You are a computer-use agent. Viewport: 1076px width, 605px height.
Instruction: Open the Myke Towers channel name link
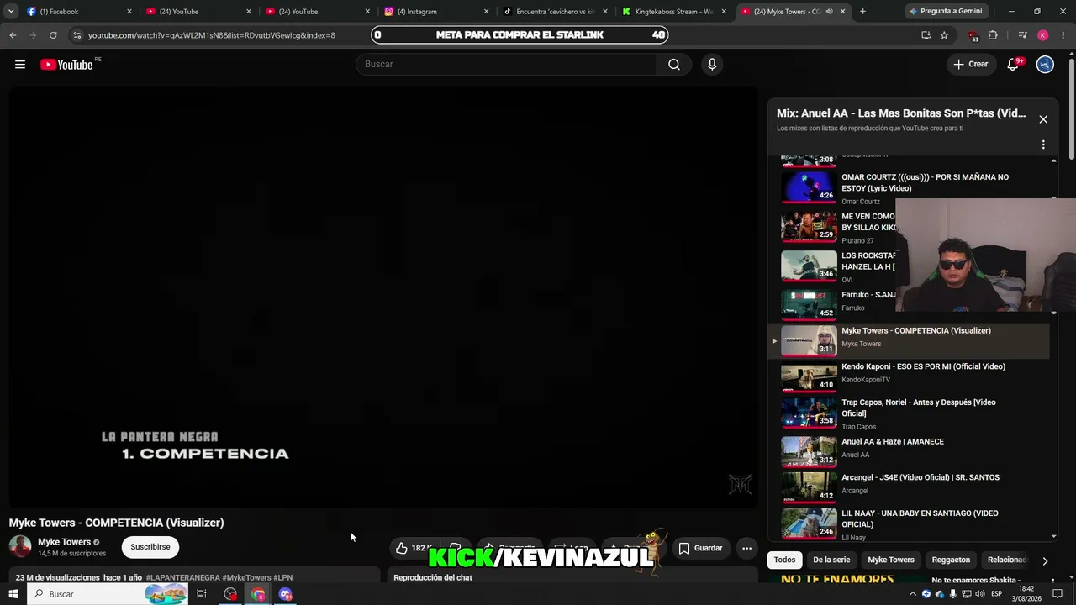pos(64,542)
